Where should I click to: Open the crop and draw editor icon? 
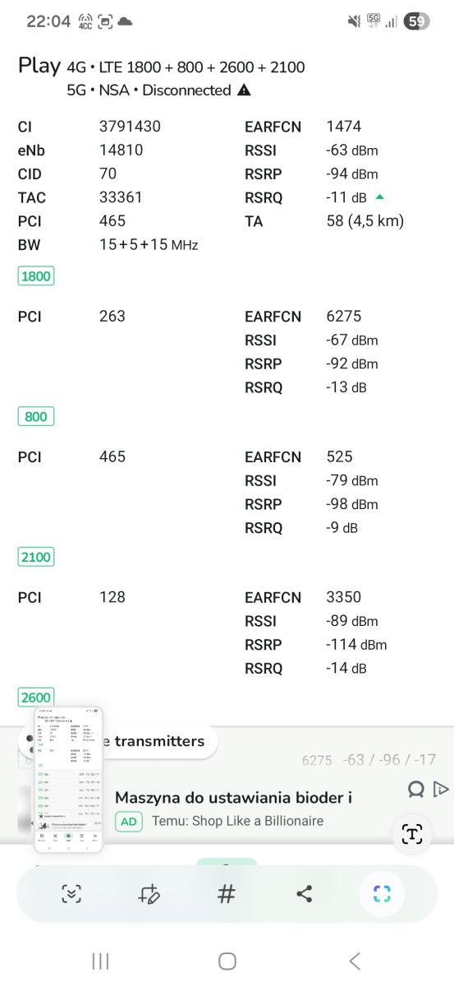pos(149,894)
